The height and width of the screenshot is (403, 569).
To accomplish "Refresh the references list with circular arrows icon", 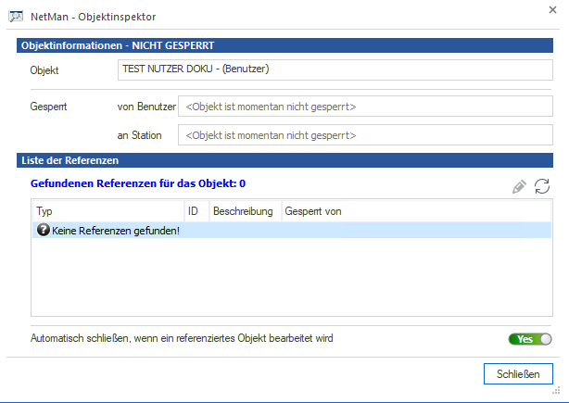I will point(542,186).
